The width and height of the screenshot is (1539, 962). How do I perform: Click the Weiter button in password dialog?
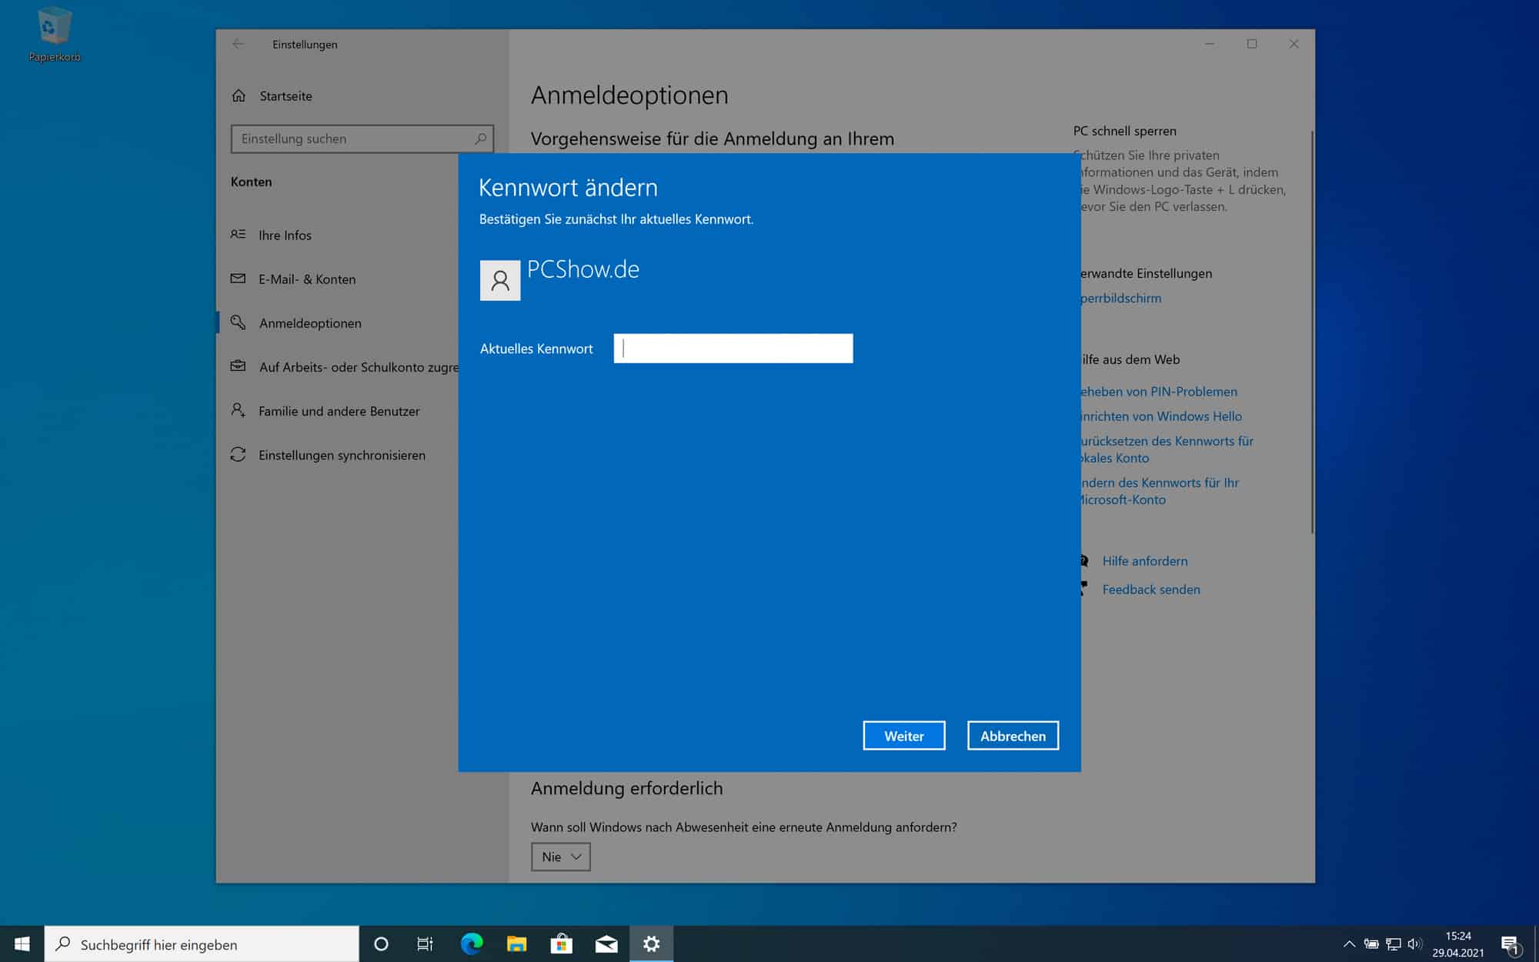[x=903, y=736]
